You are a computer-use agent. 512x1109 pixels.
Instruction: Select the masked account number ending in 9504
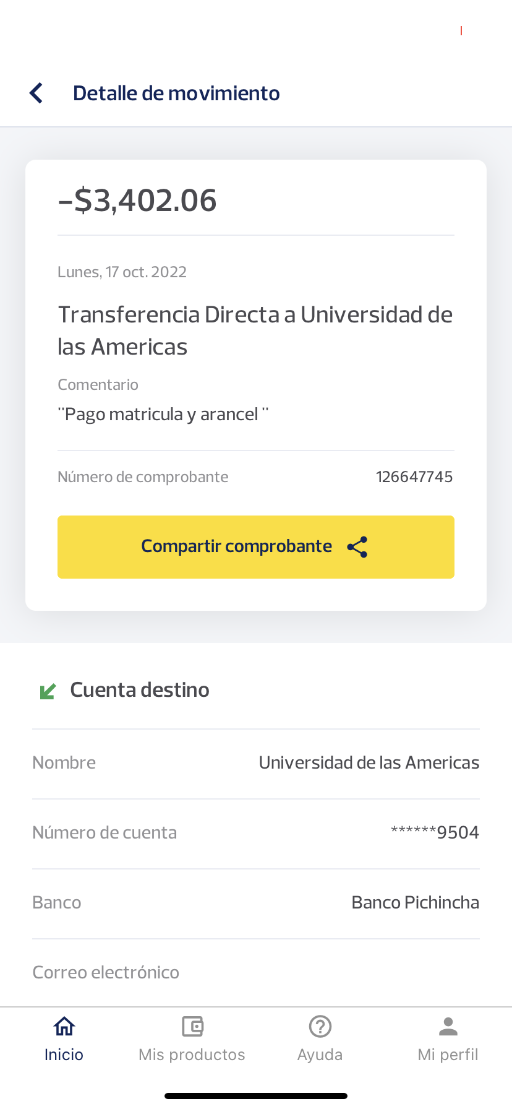click(435, 832)
